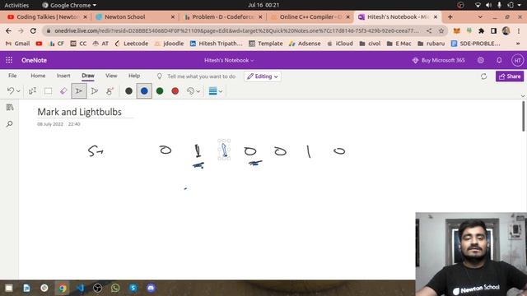
Task: Select the highlighter pen tool
Action: click(110, 91)
